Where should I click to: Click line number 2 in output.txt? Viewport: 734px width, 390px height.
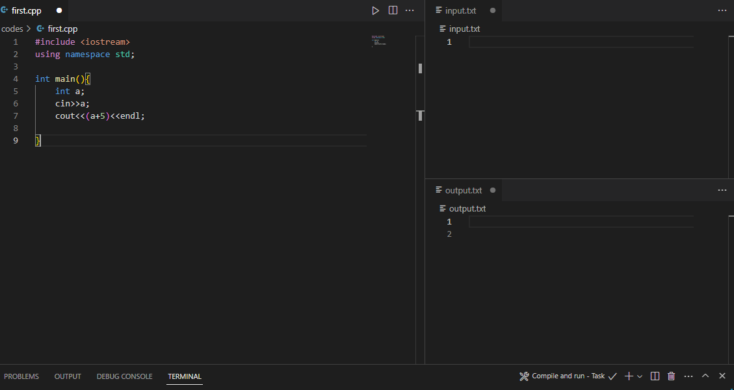[x=449, y=234]
